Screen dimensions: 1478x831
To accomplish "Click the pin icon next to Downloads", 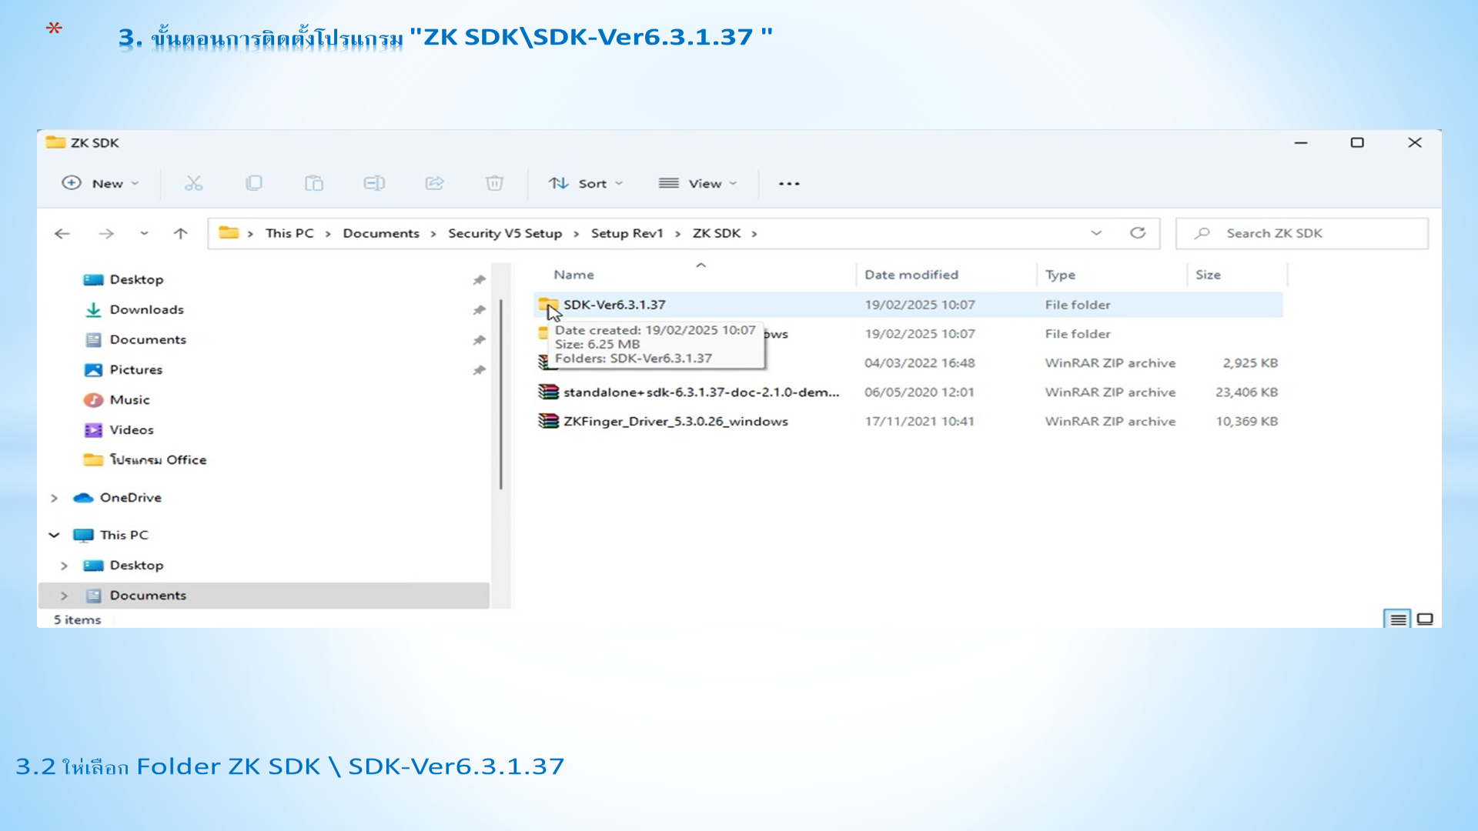I will tap(479, 309).
